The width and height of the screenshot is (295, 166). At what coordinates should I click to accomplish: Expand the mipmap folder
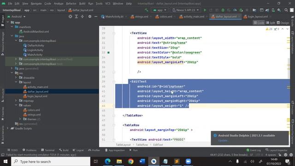click(16, 101)
